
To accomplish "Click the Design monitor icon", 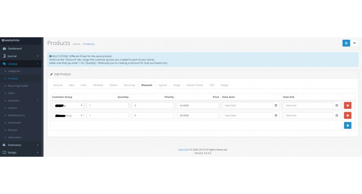I will click(x=4, y=153).
